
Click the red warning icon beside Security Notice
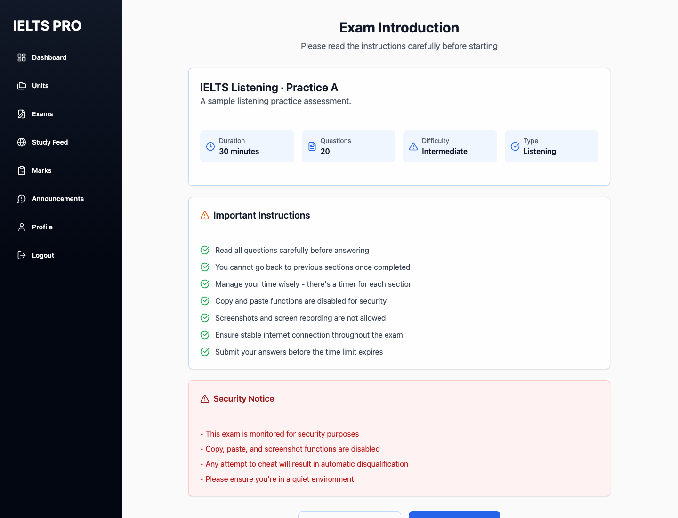pos(205,399)
